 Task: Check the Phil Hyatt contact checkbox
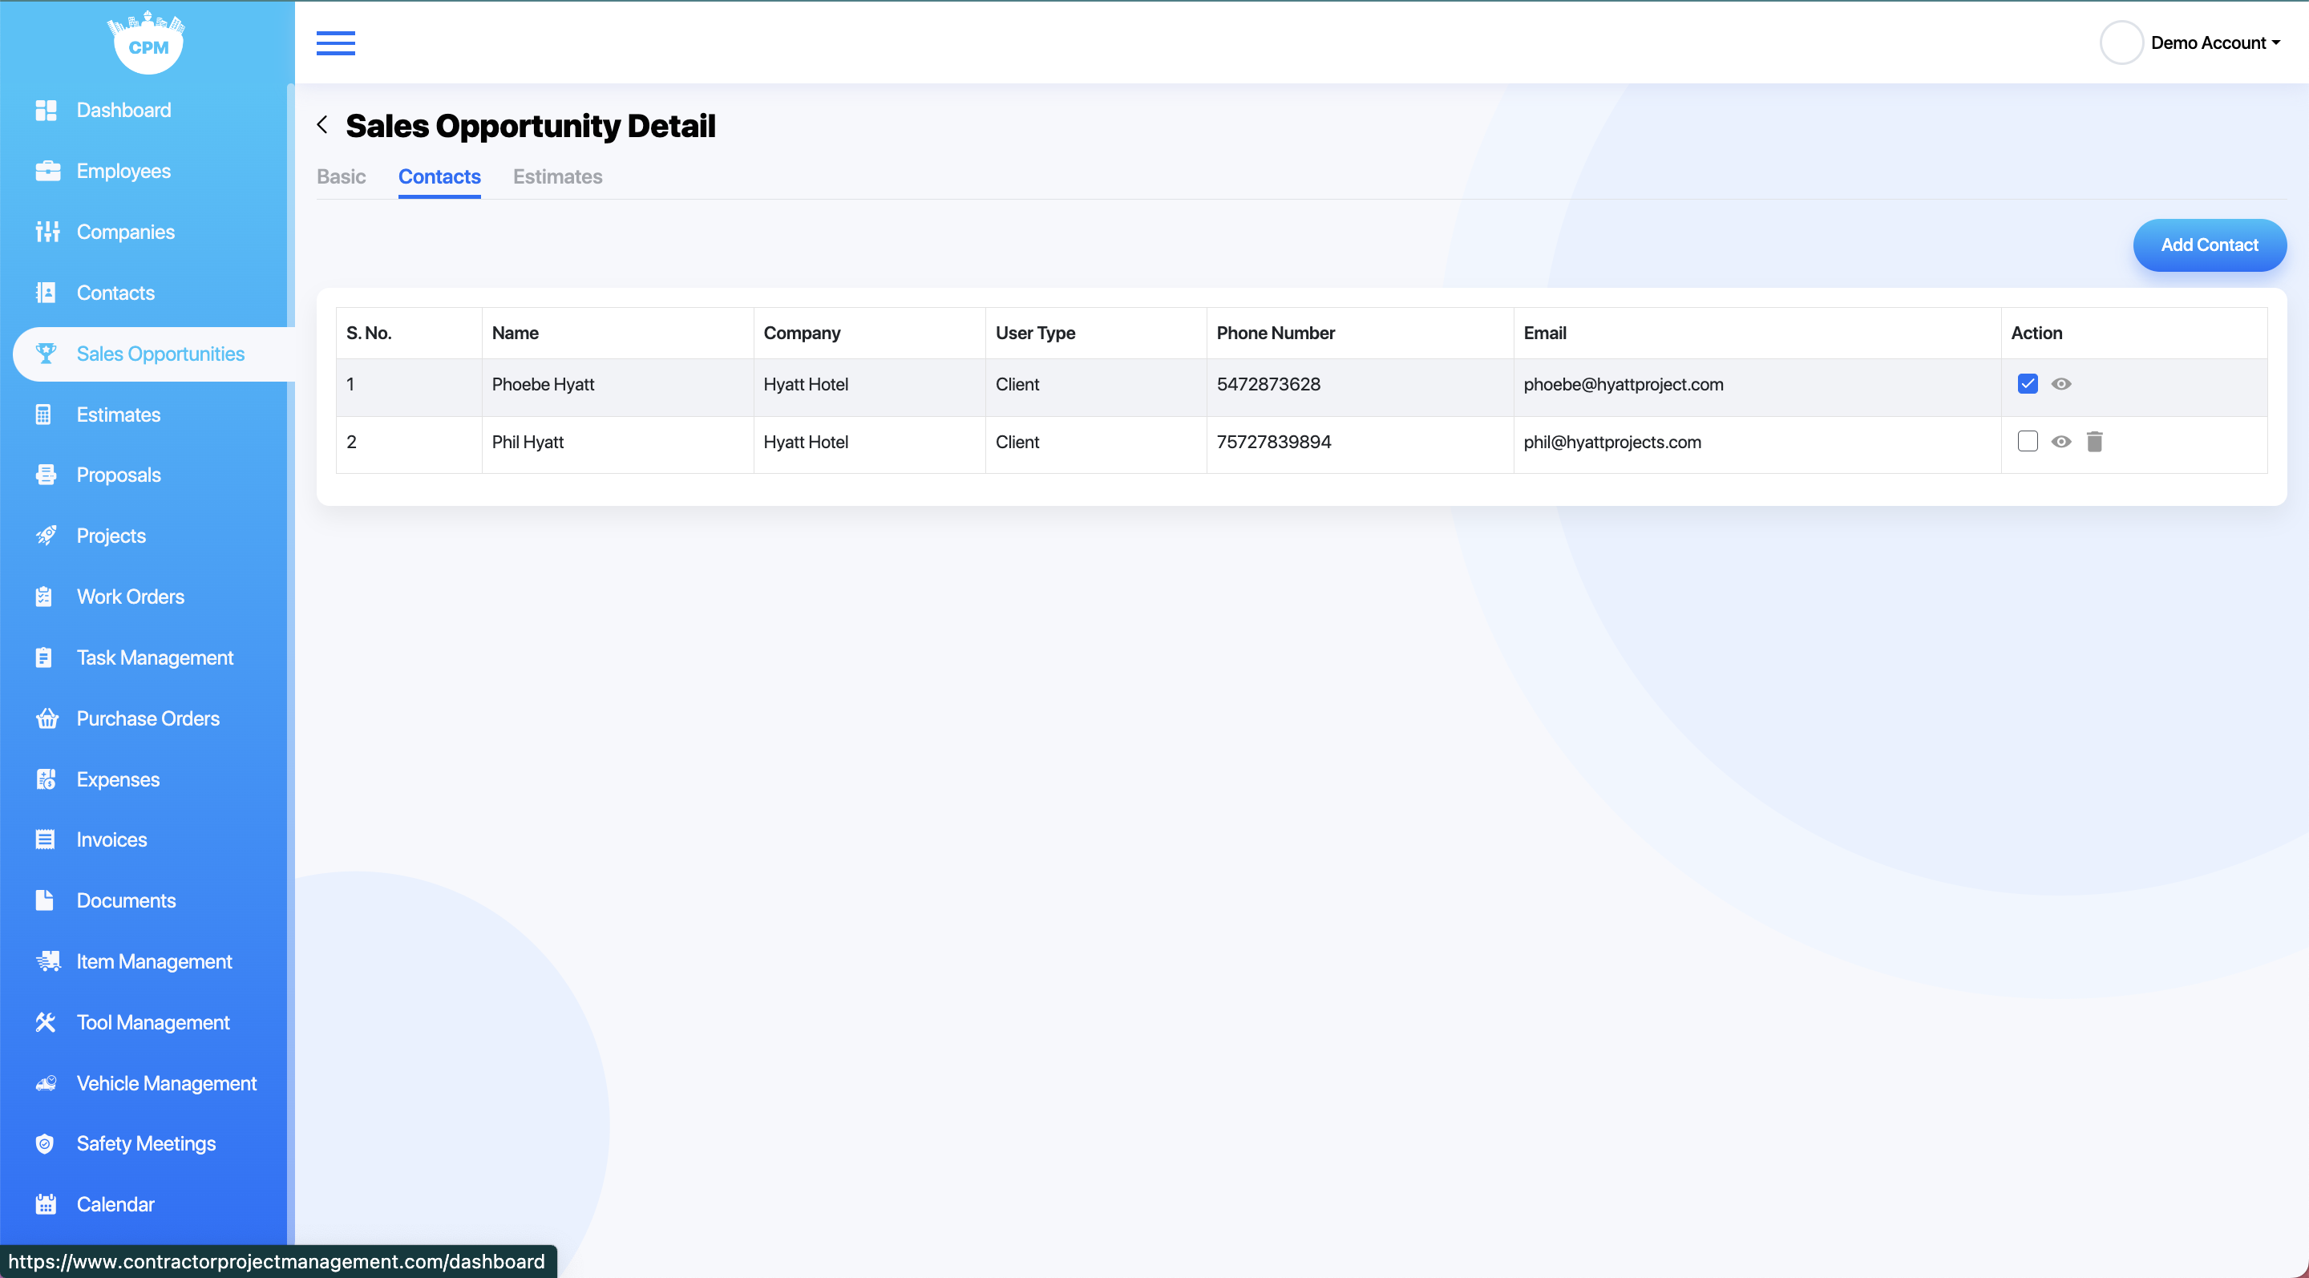[2028, 441]
